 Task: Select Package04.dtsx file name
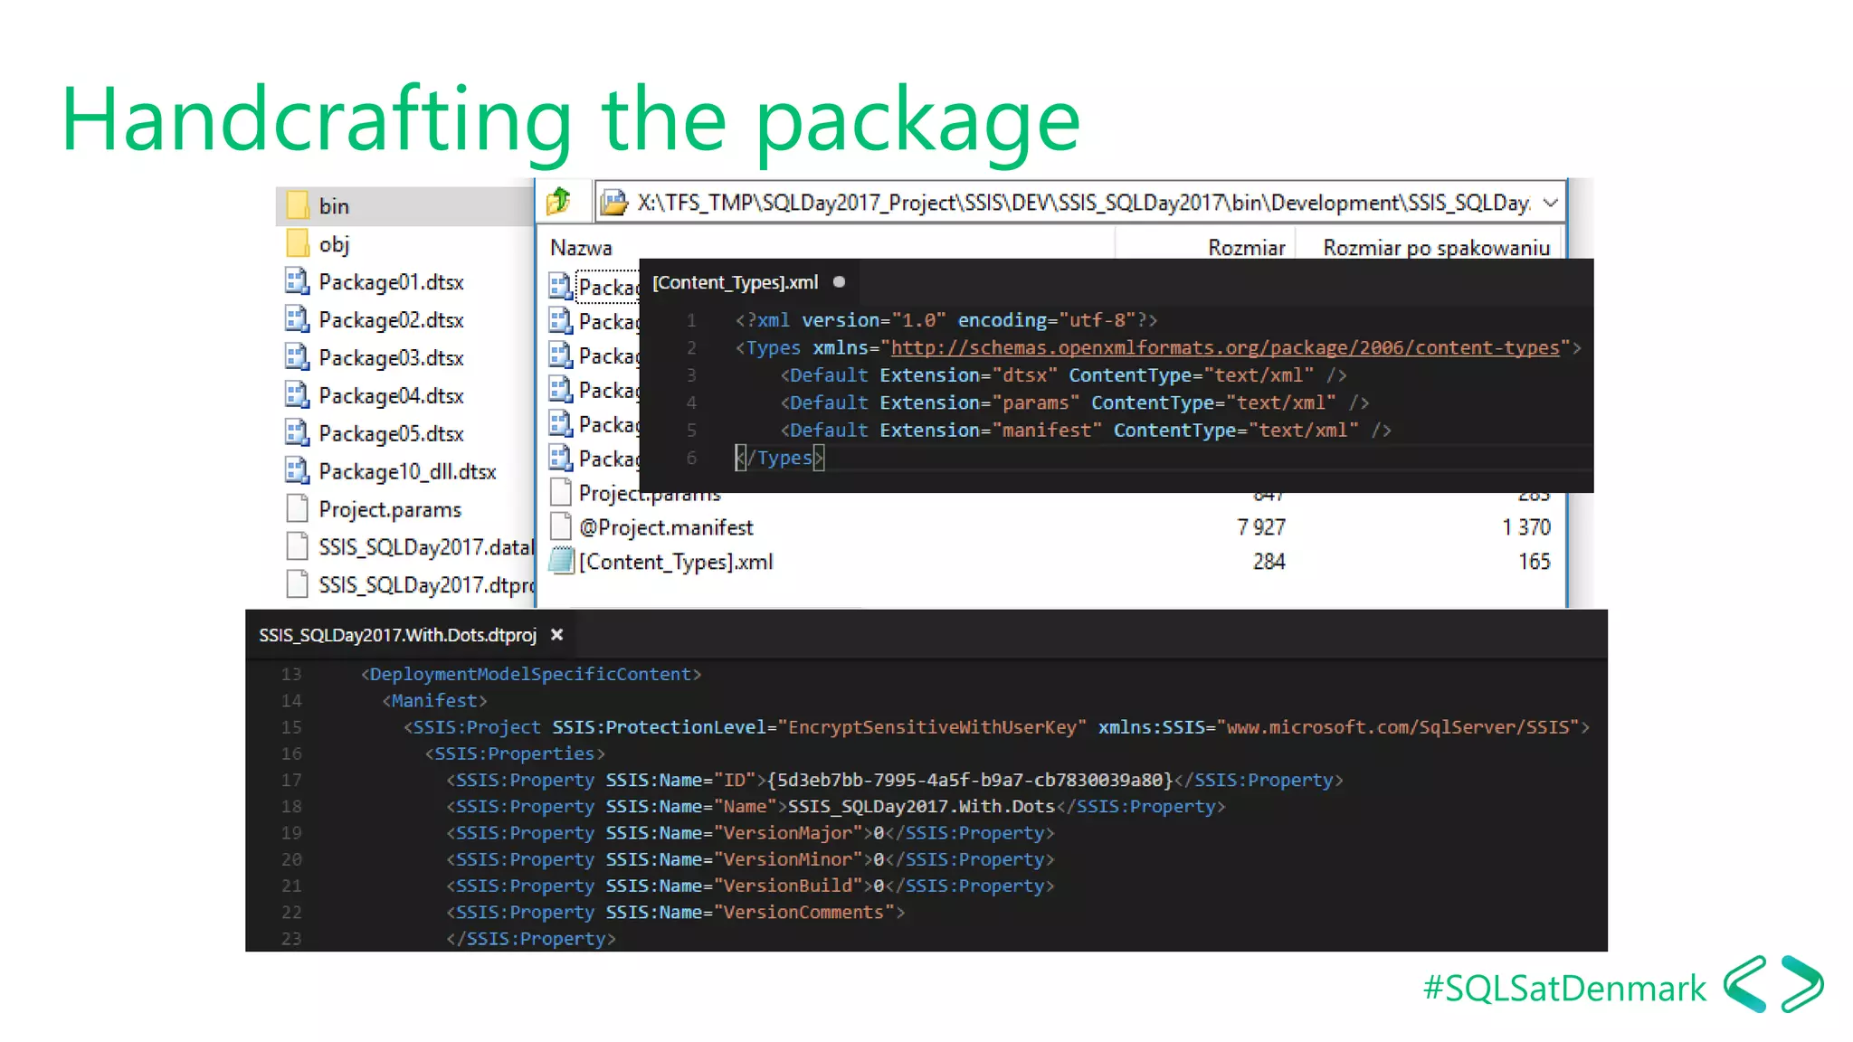[x=391, y=396]
